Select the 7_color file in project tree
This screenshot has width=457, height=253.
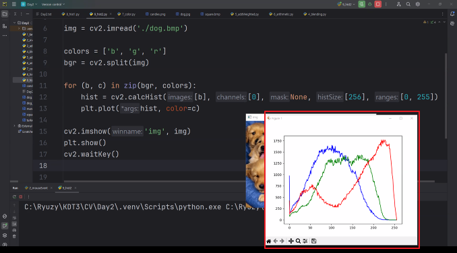click(28, 69)
